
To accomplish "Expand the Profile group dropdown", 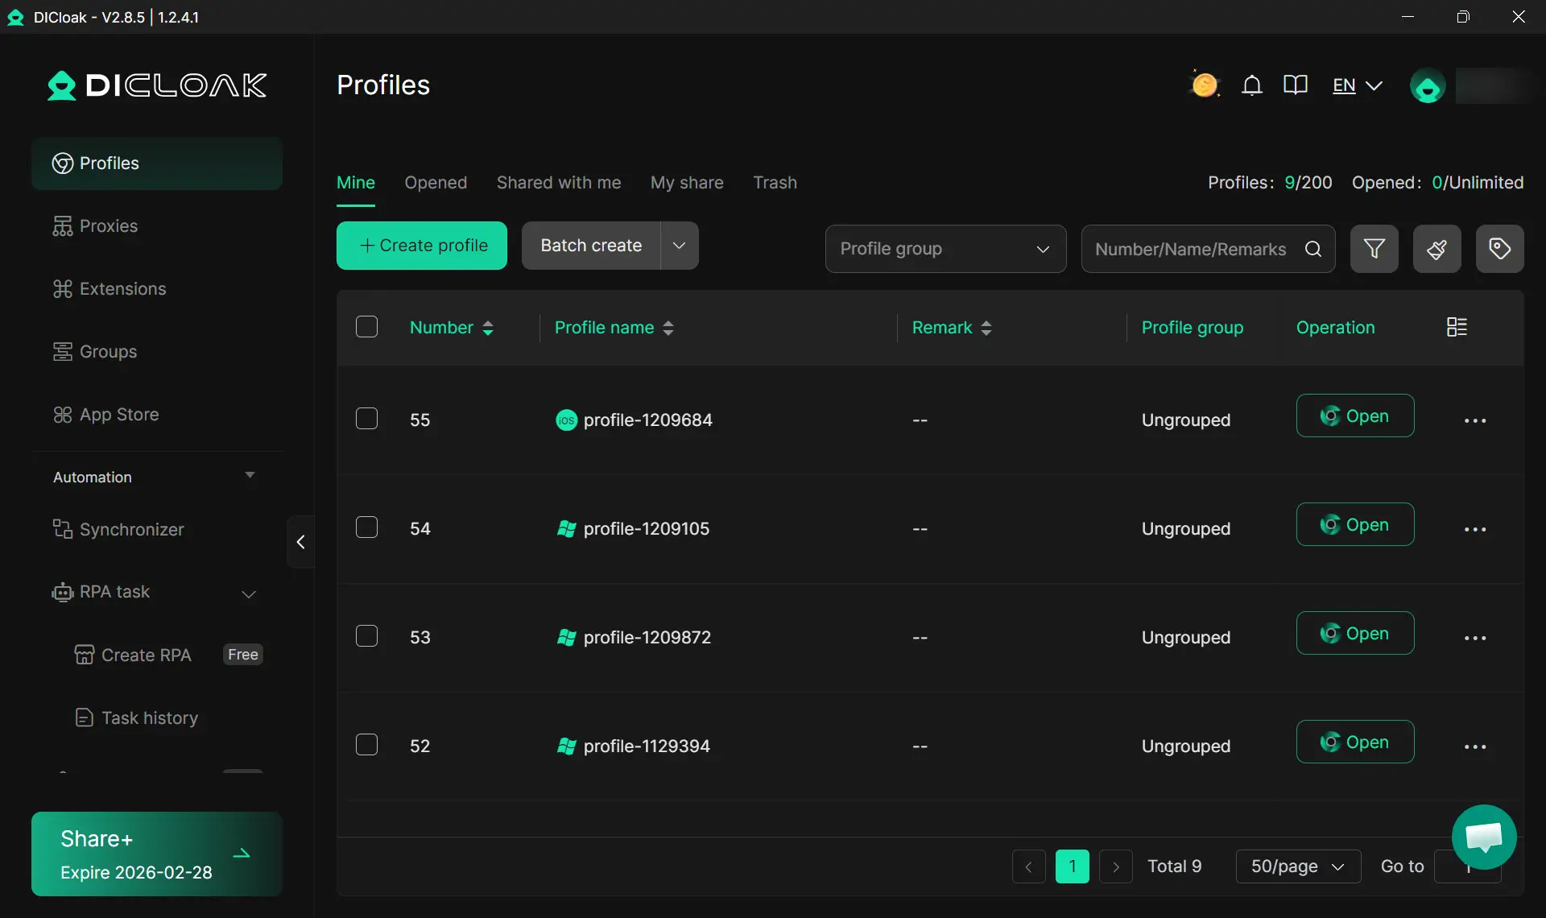I will [x=945, y=249].
